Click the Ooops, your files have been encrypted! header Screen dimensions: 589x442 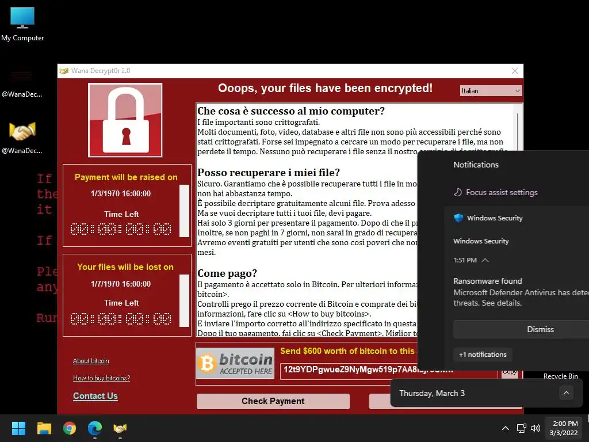coord(326,88)
